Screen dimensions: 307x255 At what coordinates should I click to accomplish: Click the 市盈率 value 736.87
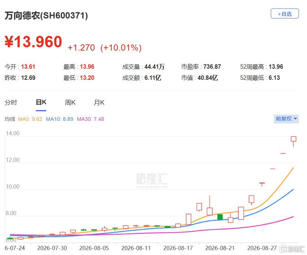coord(212,67)
